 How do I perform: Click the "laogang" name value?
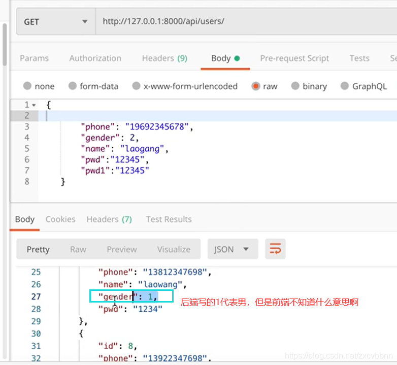click(142, 149)
